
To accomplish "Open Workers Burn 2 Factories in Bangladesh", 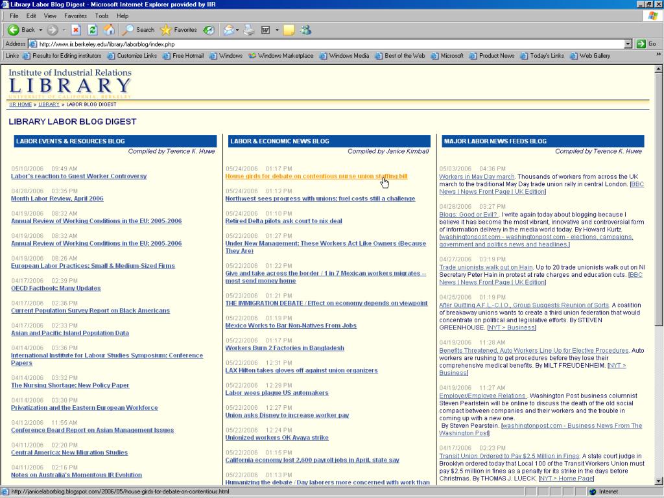I will coord(285,348).
